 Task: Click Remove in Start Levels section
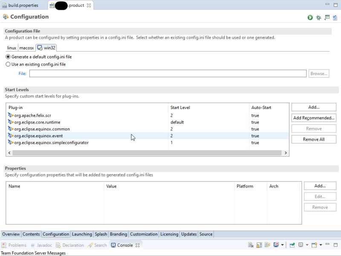314,129
